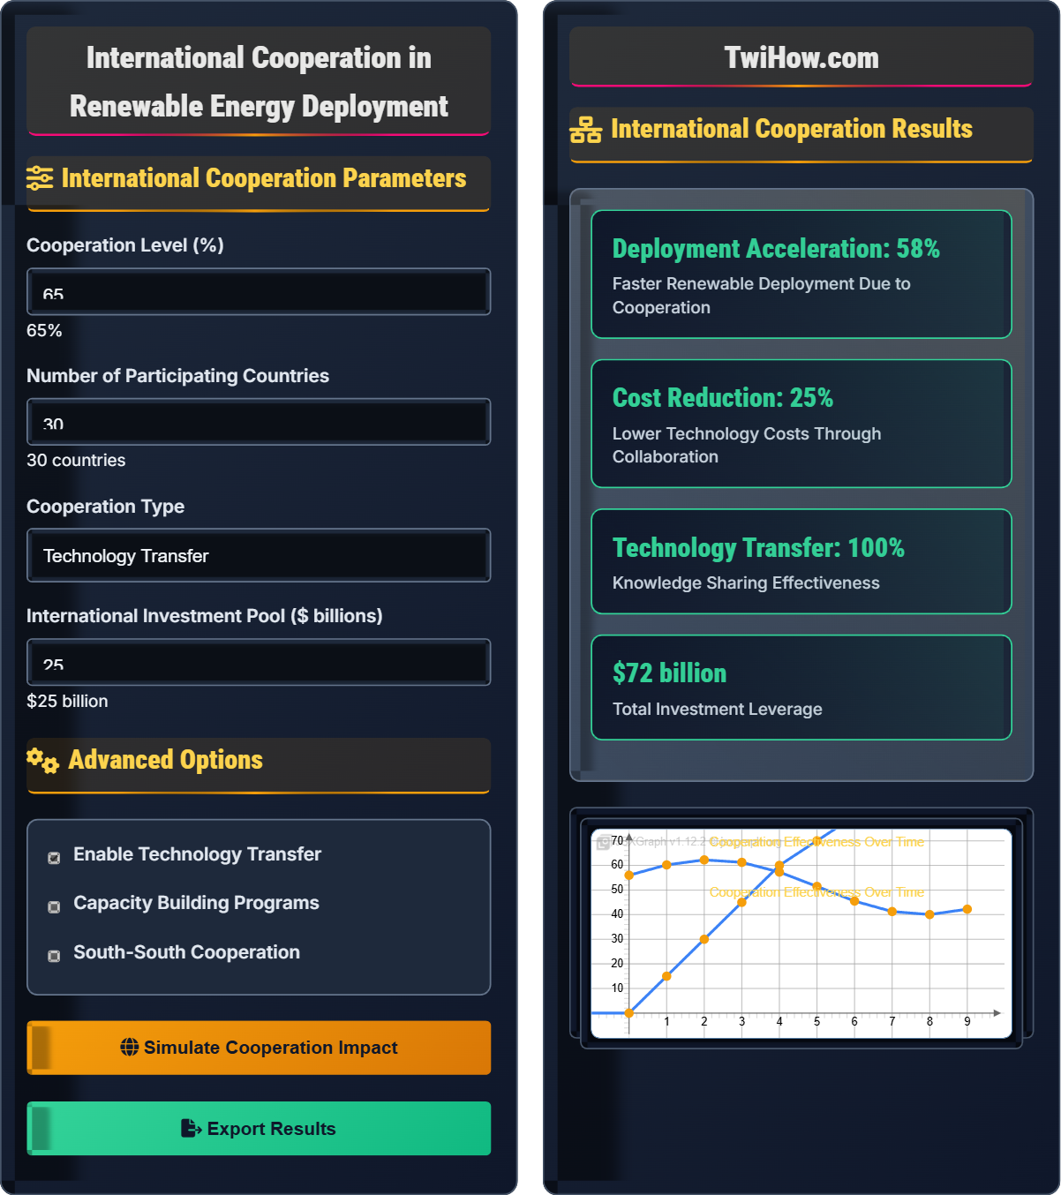1061x1195 pixels.
Task: Click the network icon beside Cooperation Results
Action: pos(586,129)
